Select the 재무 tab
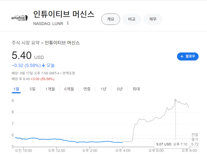The height and width of the screenshot is (154, 207). click(153, 19)
